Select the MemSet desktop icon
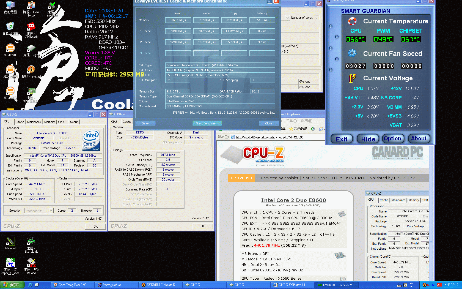The width and height of the screenshot is (462, 289). pyautogui.click(x=10, y=243)
